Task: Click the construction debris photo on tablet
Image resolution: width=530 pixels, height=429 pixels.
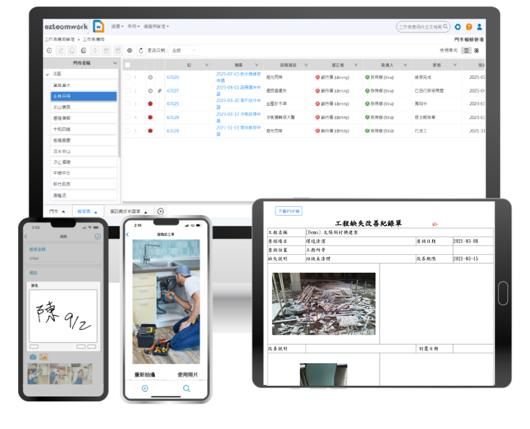Action: tap(324, 304)
